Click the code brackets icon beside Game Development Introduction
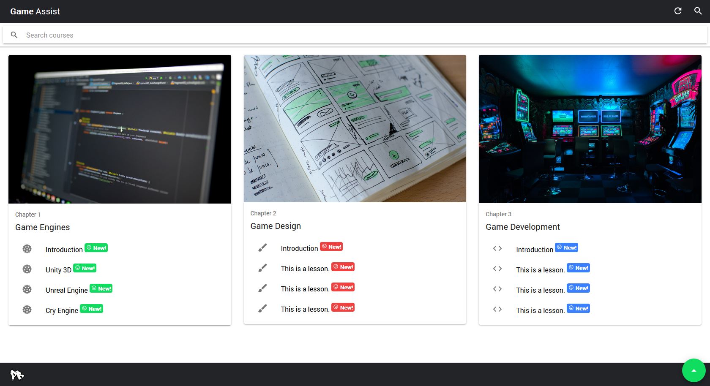The image size is (710, 386). tap(497, 248)
